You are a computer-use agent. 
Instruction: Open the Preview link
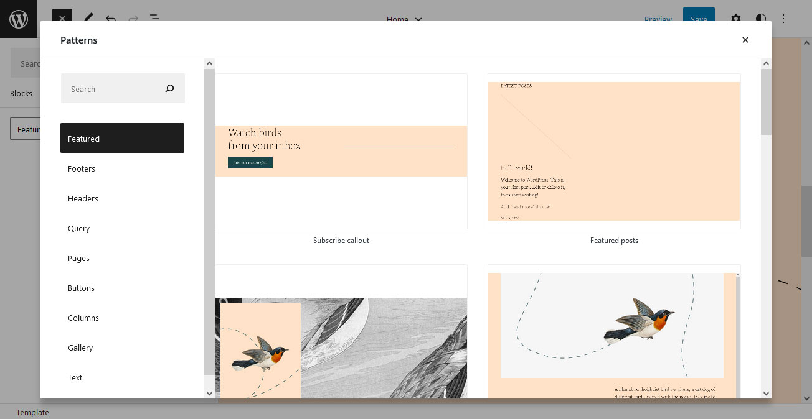pos(658,19)
